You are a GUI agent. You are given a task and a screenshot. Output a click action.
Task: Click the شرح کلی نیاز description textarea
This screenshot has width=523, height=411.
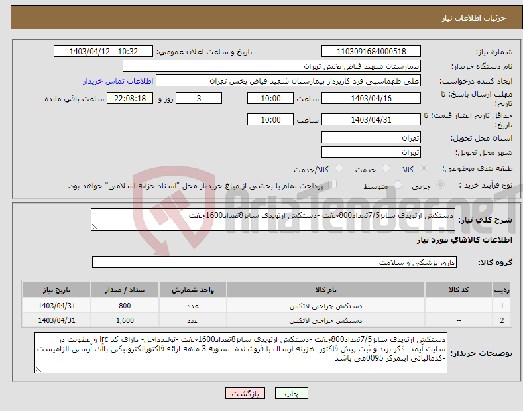click(273, 219)
